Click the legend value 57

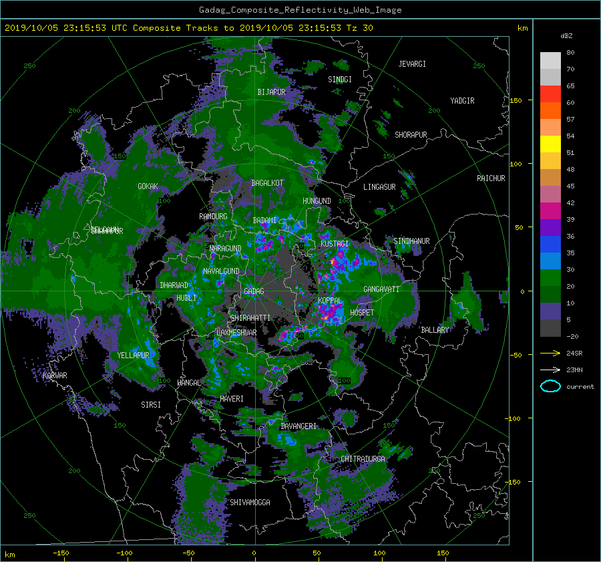[570, 120]
